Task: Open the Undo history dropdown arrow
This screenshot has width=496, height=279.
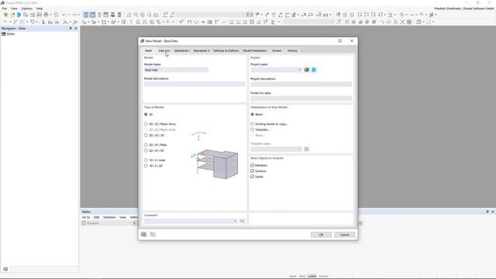Action: (69, 15)
